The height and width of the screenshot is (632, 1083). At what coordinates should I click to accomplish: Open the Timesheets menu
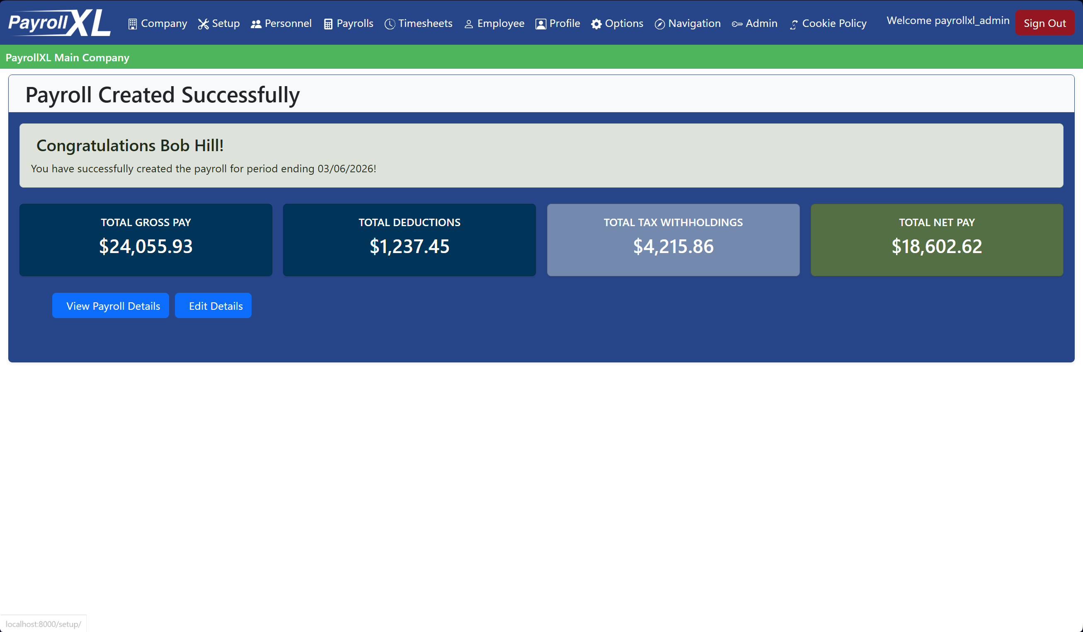pos(418,23)
